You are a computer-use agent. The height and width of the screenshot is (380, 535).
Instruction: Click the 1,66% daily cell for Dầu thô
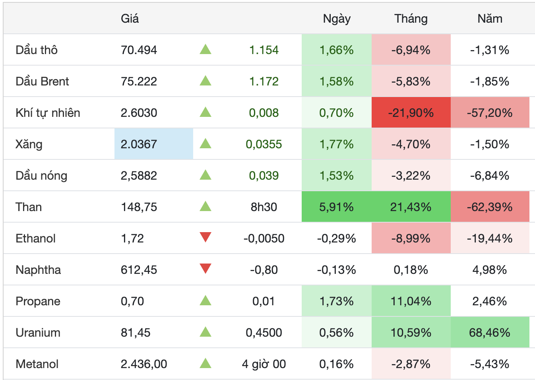(337, 50)
